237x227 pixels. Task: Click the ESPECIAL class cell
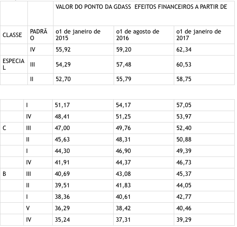(14, 64)
